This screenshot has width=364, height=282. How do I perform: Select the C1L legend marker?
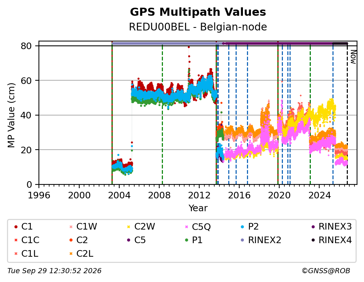[x=16, y=254]
